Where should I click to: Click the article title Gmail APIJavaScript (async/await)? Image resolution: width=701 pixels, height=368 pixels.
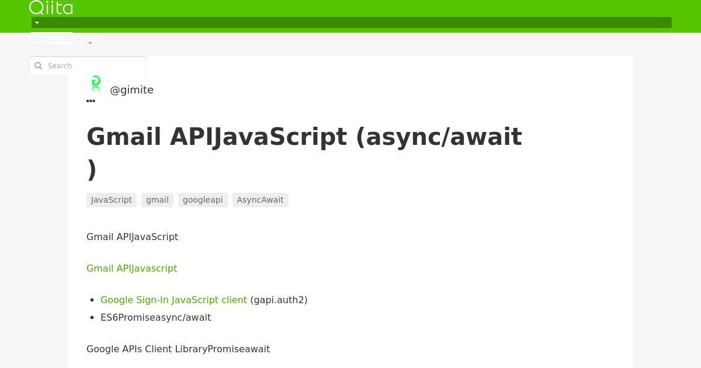point(304,152)
